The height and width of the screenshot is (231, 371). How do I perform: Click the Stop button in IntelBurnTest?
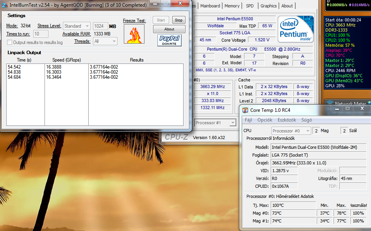[x=178, y=20]
